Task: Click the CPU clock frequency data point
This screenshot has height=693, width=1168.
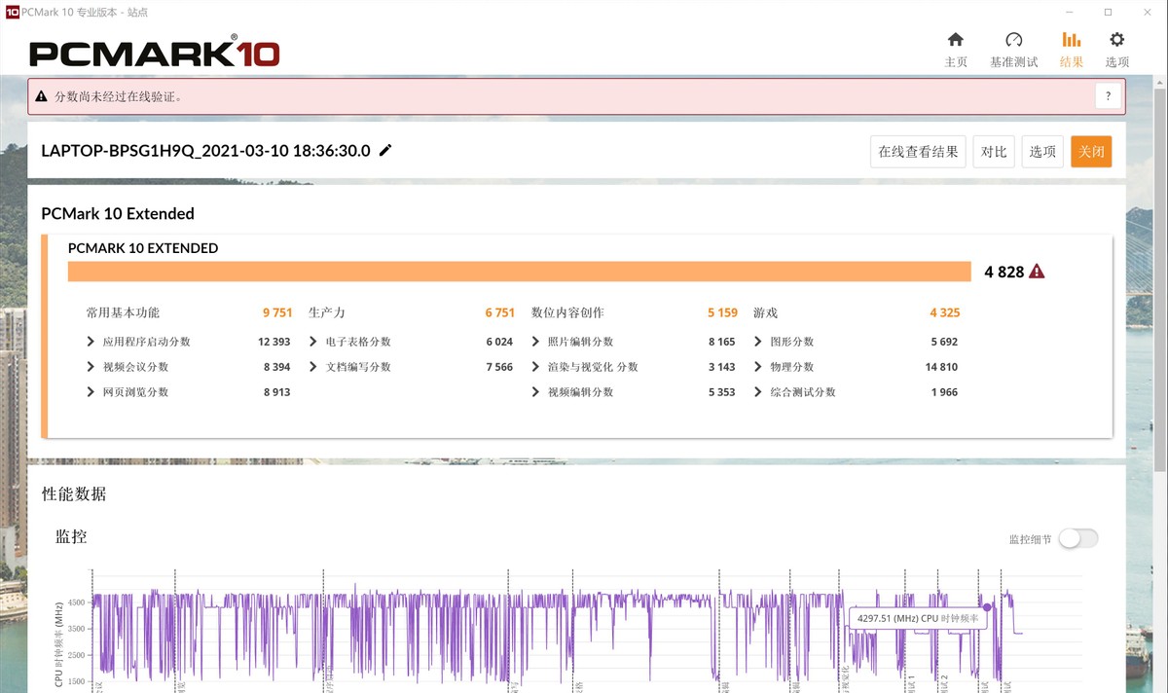Action: [987, 606]
